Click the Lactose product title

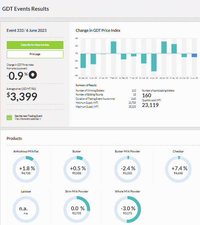[26, 191]
